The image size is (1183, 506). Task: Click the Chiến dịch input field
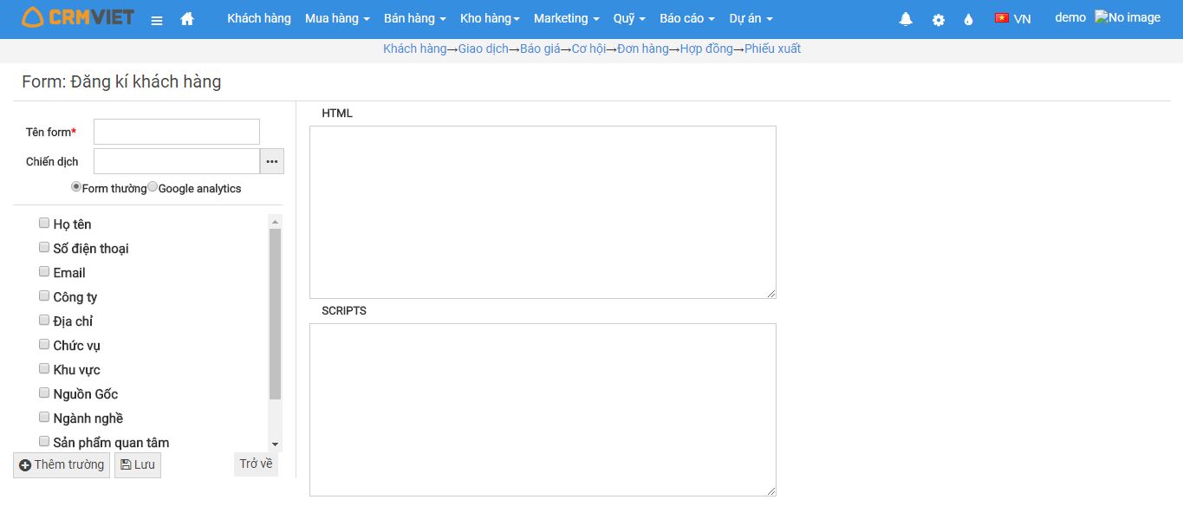[177, 161]
